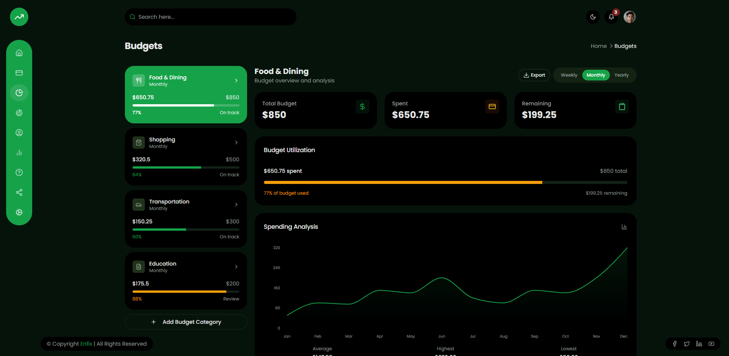The image size is (729, 356).
Task: Click the search magnifier icon
Action: coord(133,17)
